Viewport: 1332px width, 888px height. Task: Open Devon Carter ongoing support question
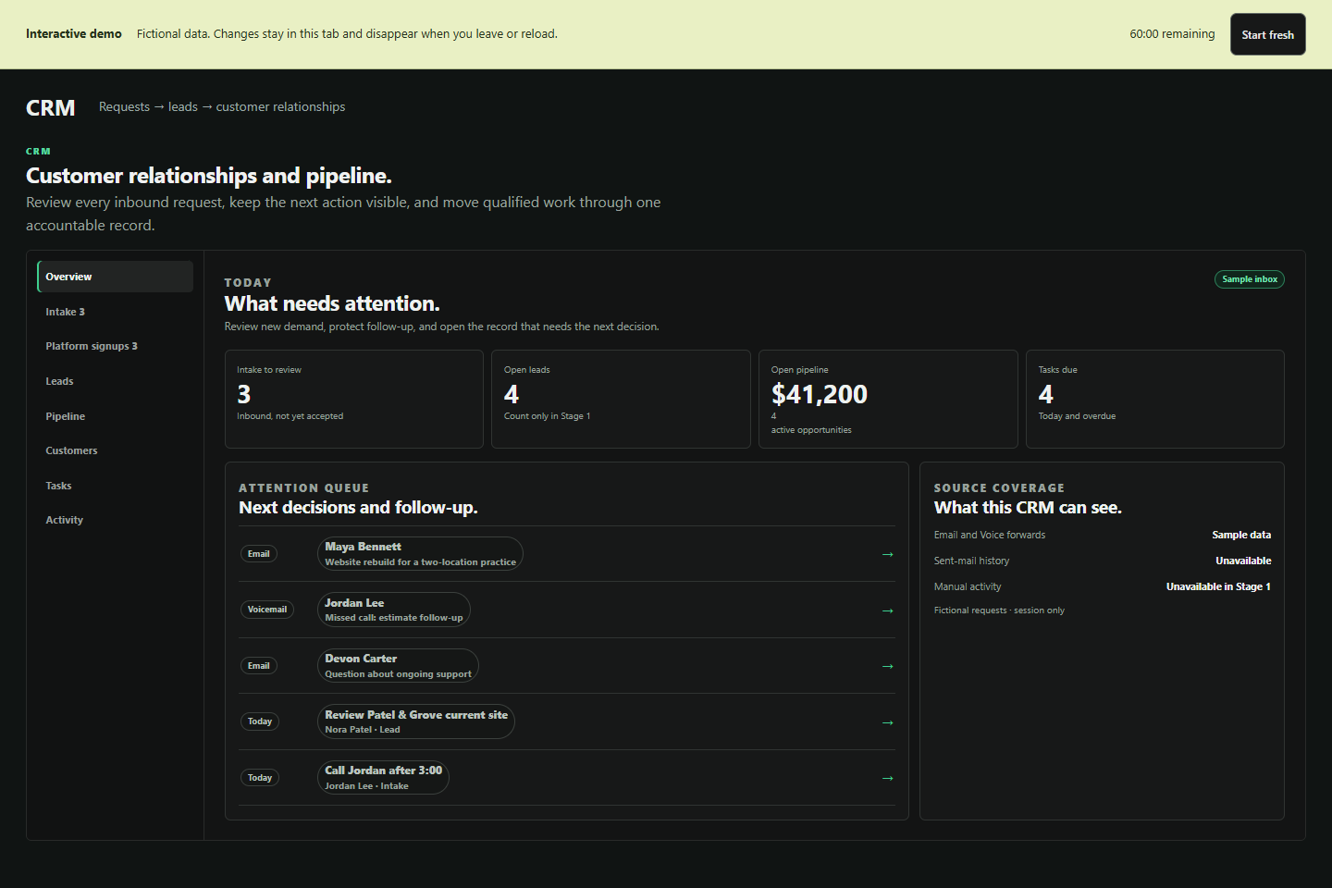(x=398, y=666)
